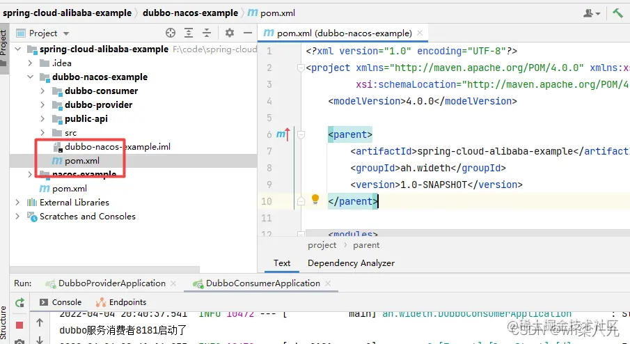Fold the project tag at line 2
This screenshot has width=630, height=344.
[301, 68]
